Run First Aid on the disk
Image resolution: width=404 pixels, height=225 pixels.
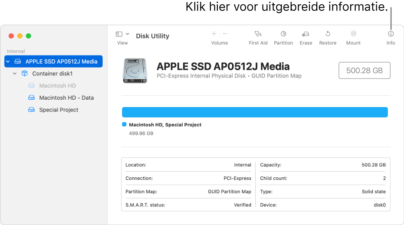(x=258, y=34)
